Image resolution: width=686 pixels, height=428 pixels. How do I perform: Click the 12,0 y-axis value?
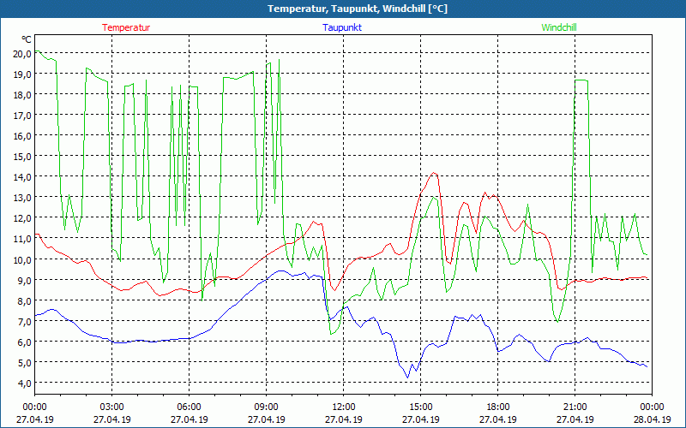click(x=23, y=218)
